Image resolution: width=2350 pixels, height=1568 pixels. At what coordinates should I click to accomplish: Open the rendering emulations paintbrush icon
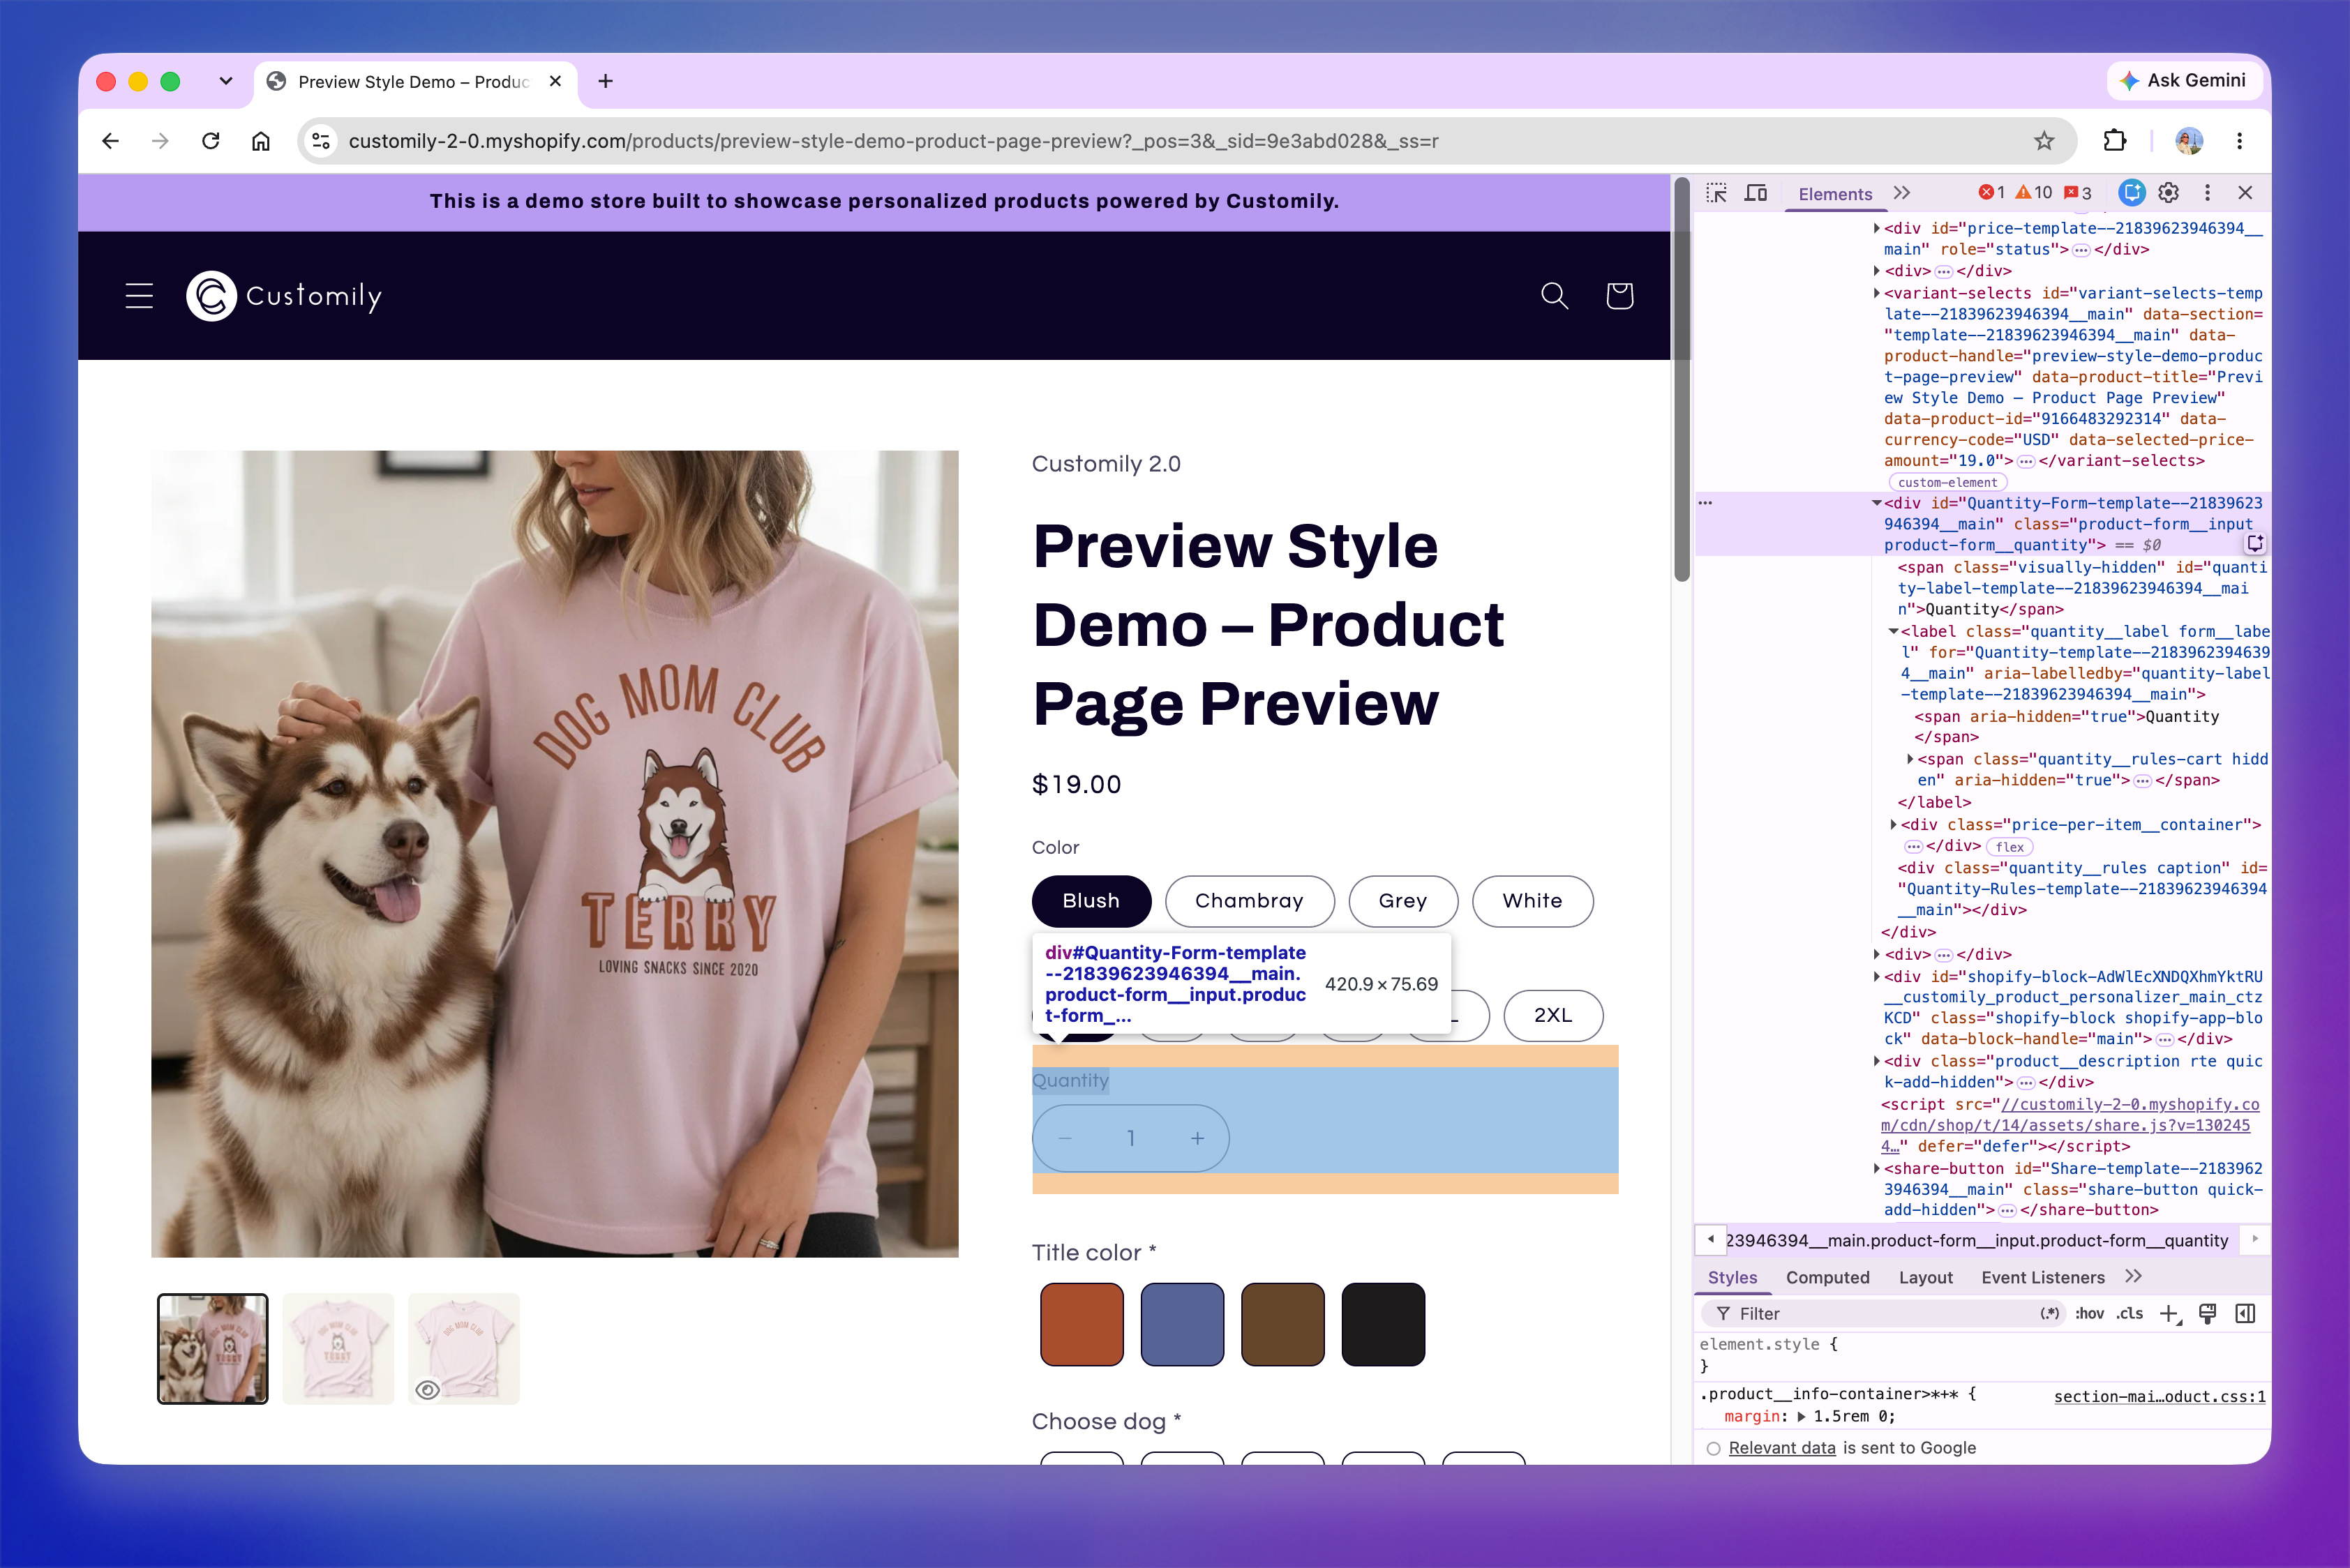2207,1314
